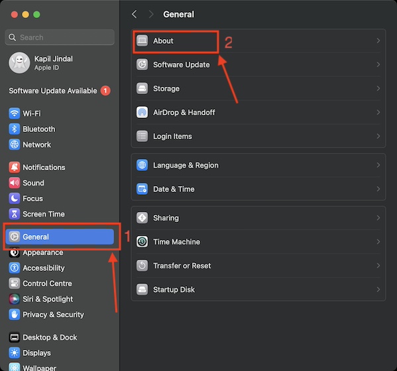Click the Software Update gear icon
Image resolution: width=397 pixels, height=371 pixels.
tap(142, 64)
